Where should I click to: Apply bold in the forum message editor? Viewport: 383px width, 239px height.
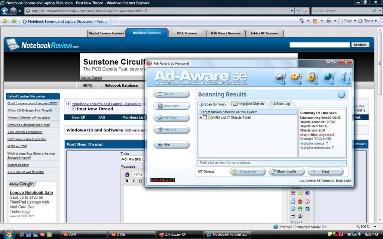126,181
